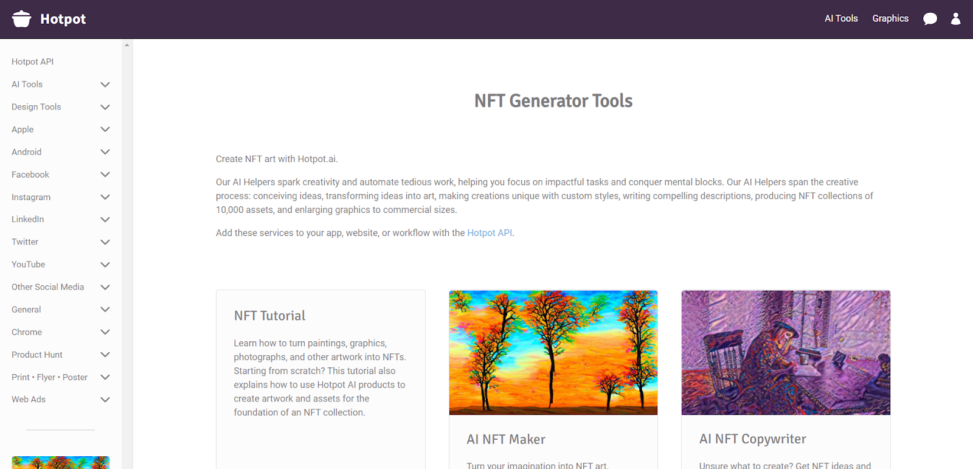973x469 pixels.
Task: Click the Hotpot pot logo icon
Action: coord(21,19)
